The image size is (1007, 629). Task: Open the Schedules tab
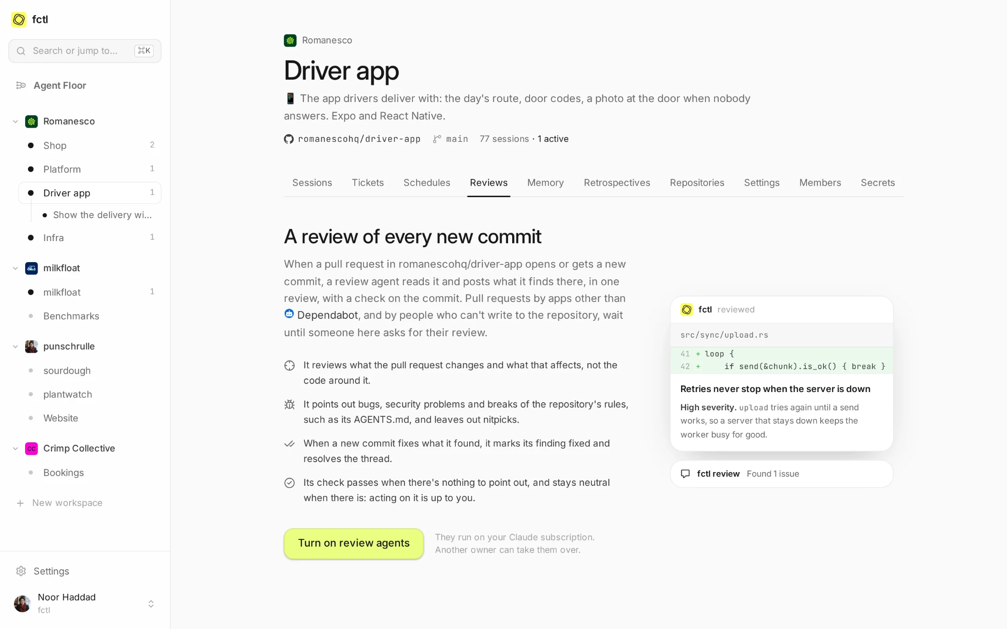pyautogui.click(x=427, y=183)
